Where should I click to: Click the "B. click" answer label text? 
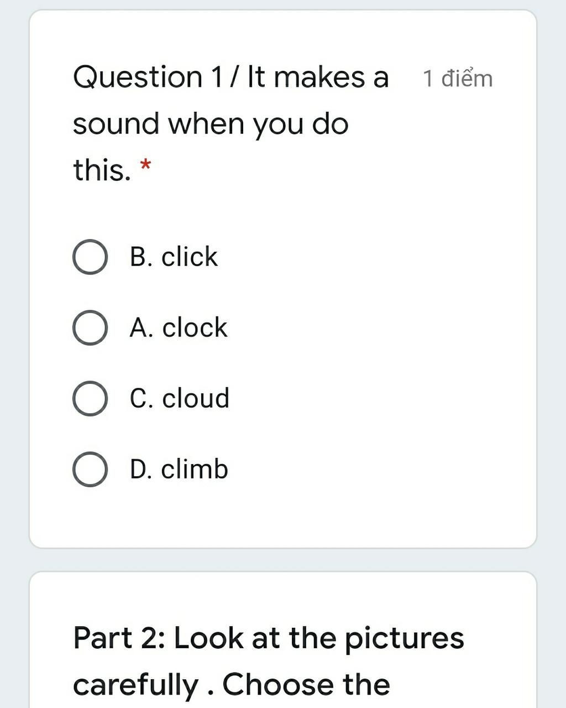(x=174, y=257)
